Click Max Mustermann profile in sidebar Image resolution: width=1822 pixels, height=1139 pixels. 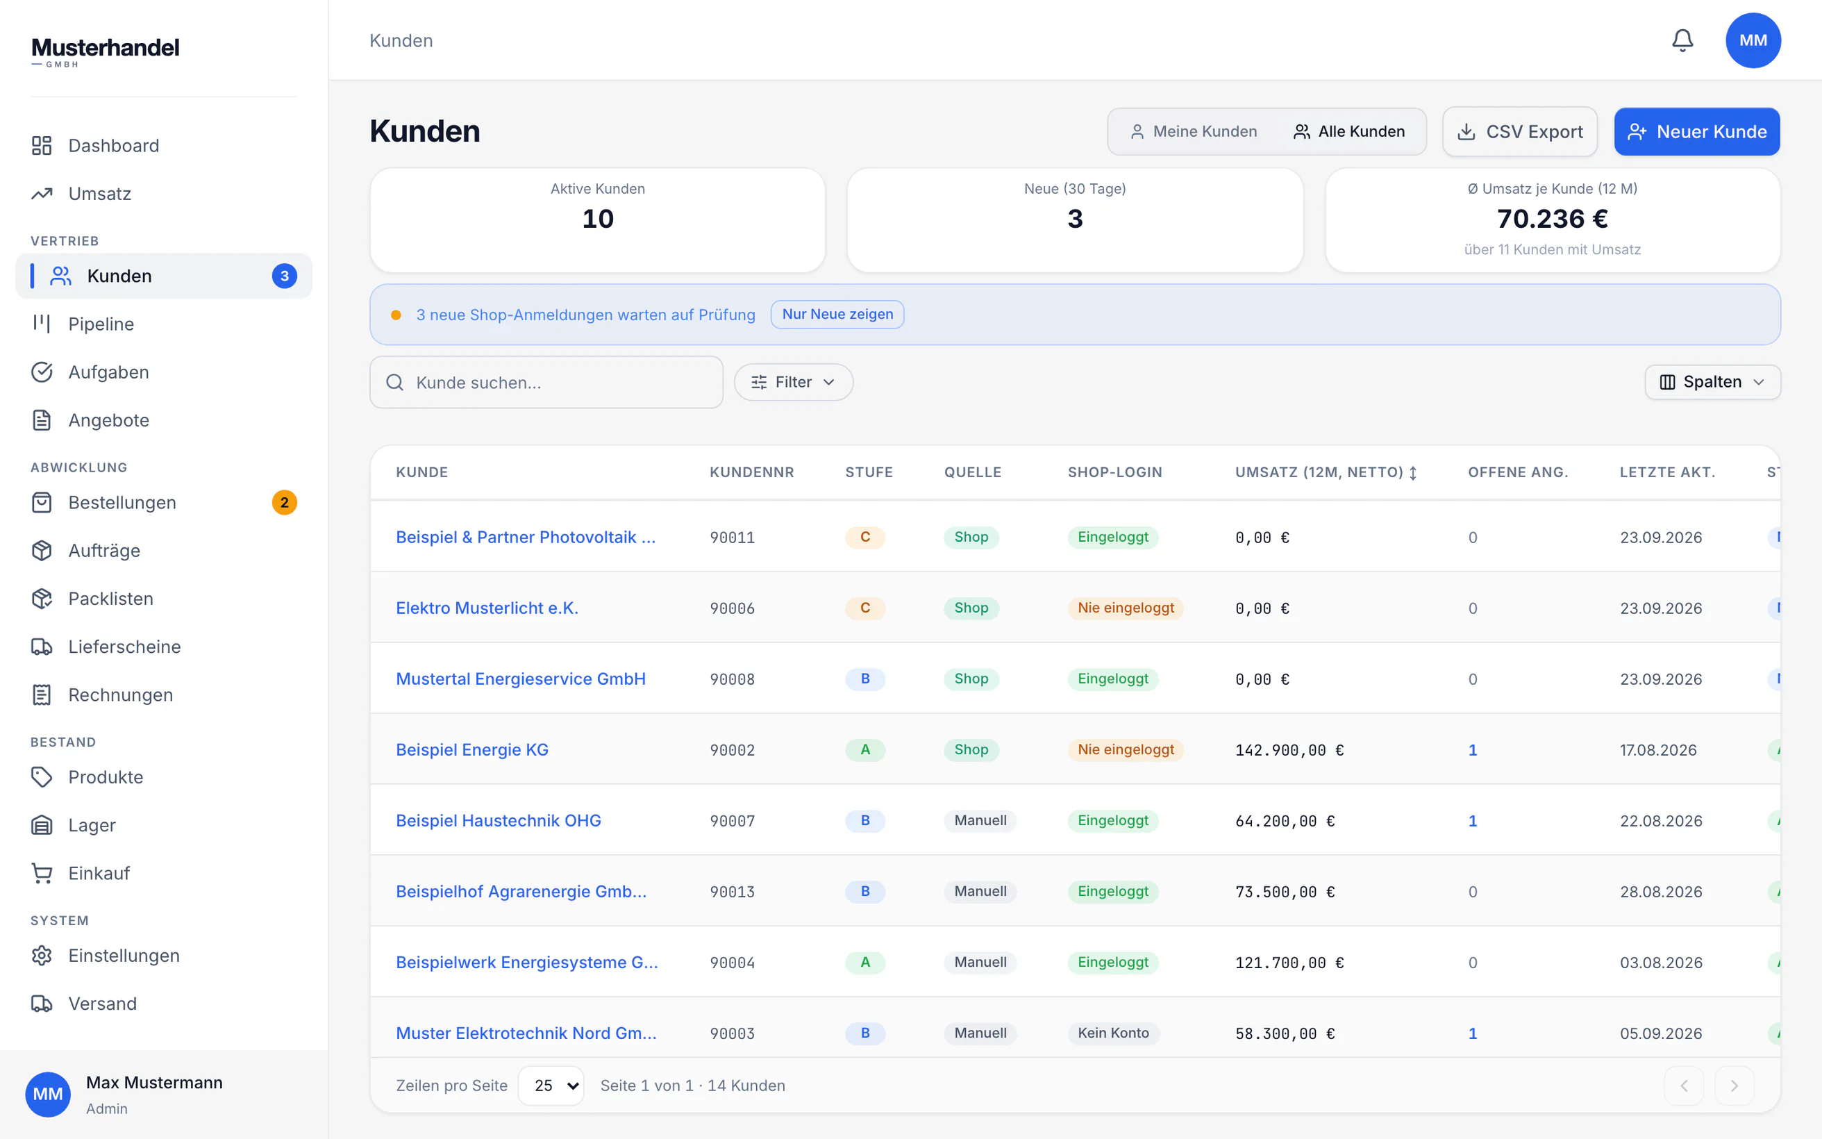(163, 1095)
